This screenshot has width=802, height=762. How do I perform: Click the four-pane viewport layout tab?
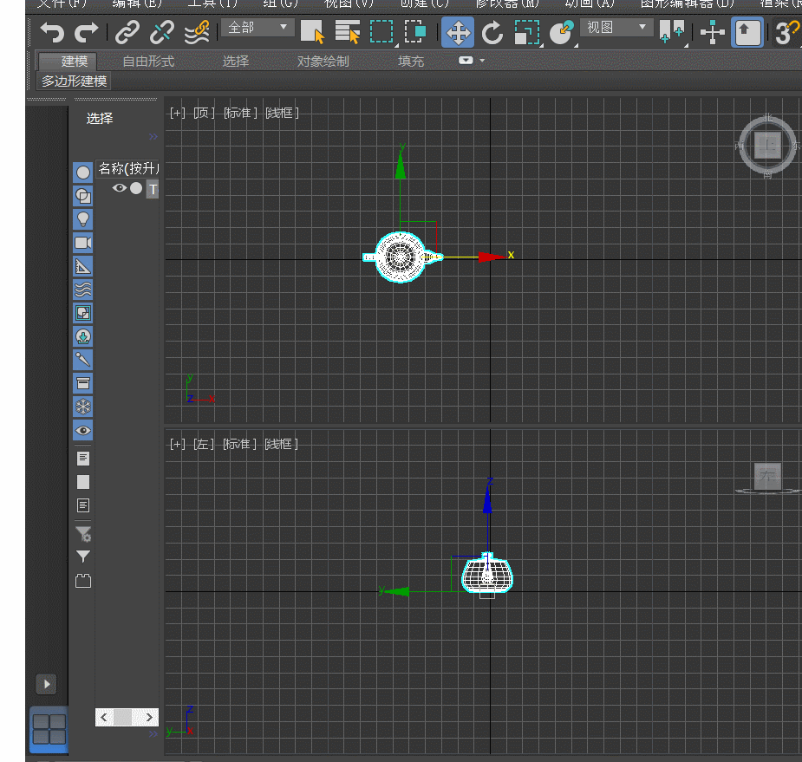coord(49,729)
